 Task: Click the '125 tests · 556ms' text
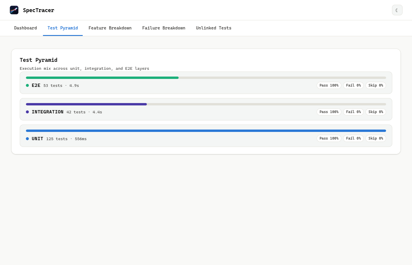click(x=66, y=139)
